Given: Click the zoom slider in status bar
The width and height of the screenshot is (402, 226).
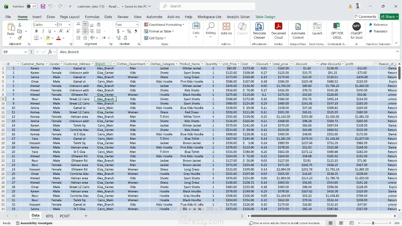Looking at the screenshot, I should [373, 223].
